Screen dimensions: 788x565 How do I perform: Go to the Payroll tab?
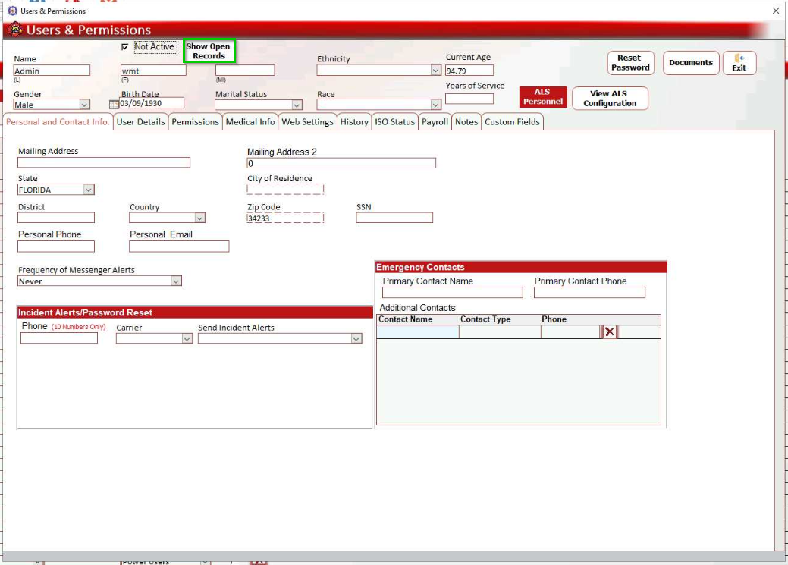tap(435, 122)
